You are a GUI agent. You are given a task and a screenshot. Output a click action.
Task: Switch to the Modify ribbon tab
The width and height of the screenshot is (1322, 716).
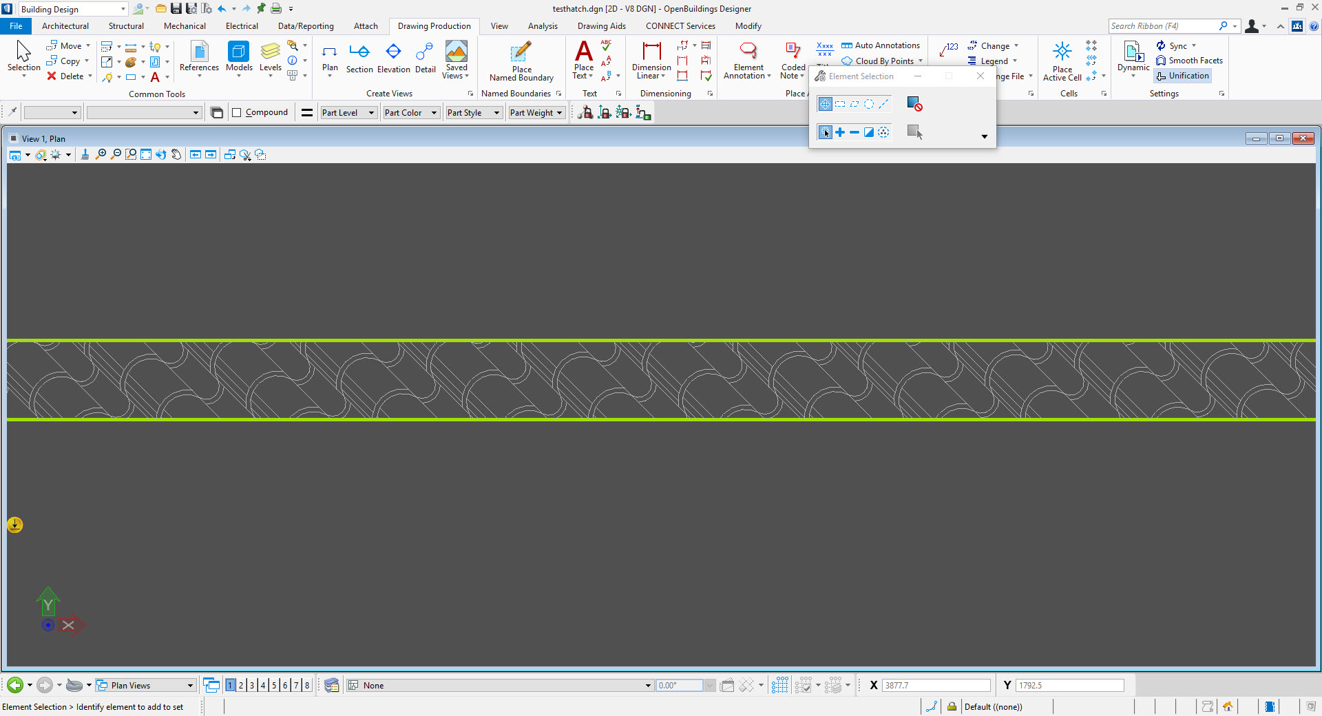(x=748, y=26)
